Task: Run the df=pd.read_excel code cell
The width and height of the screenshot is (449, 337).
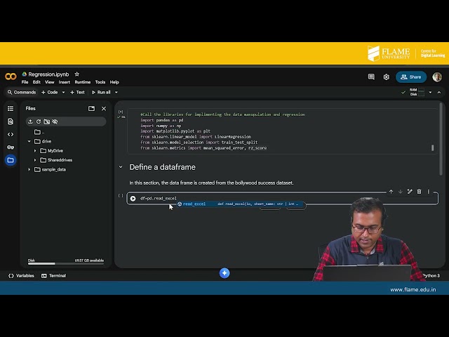Action: [x=133, y=199]
